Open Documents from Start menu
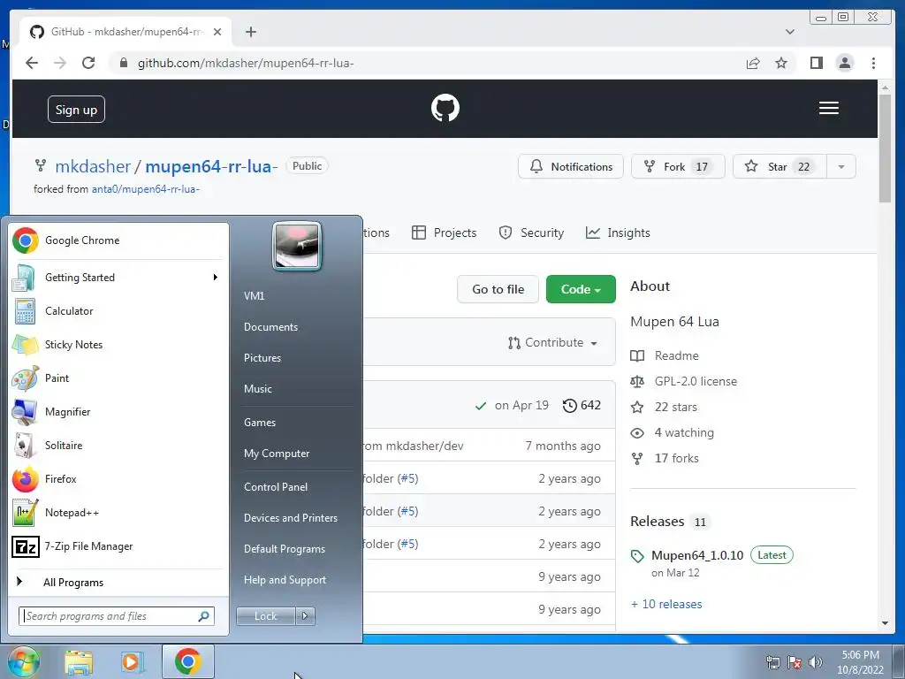 [x=270, y=327]
